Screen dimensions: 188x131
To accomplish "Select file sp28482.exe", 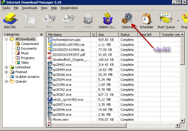I will click(62, 65).
